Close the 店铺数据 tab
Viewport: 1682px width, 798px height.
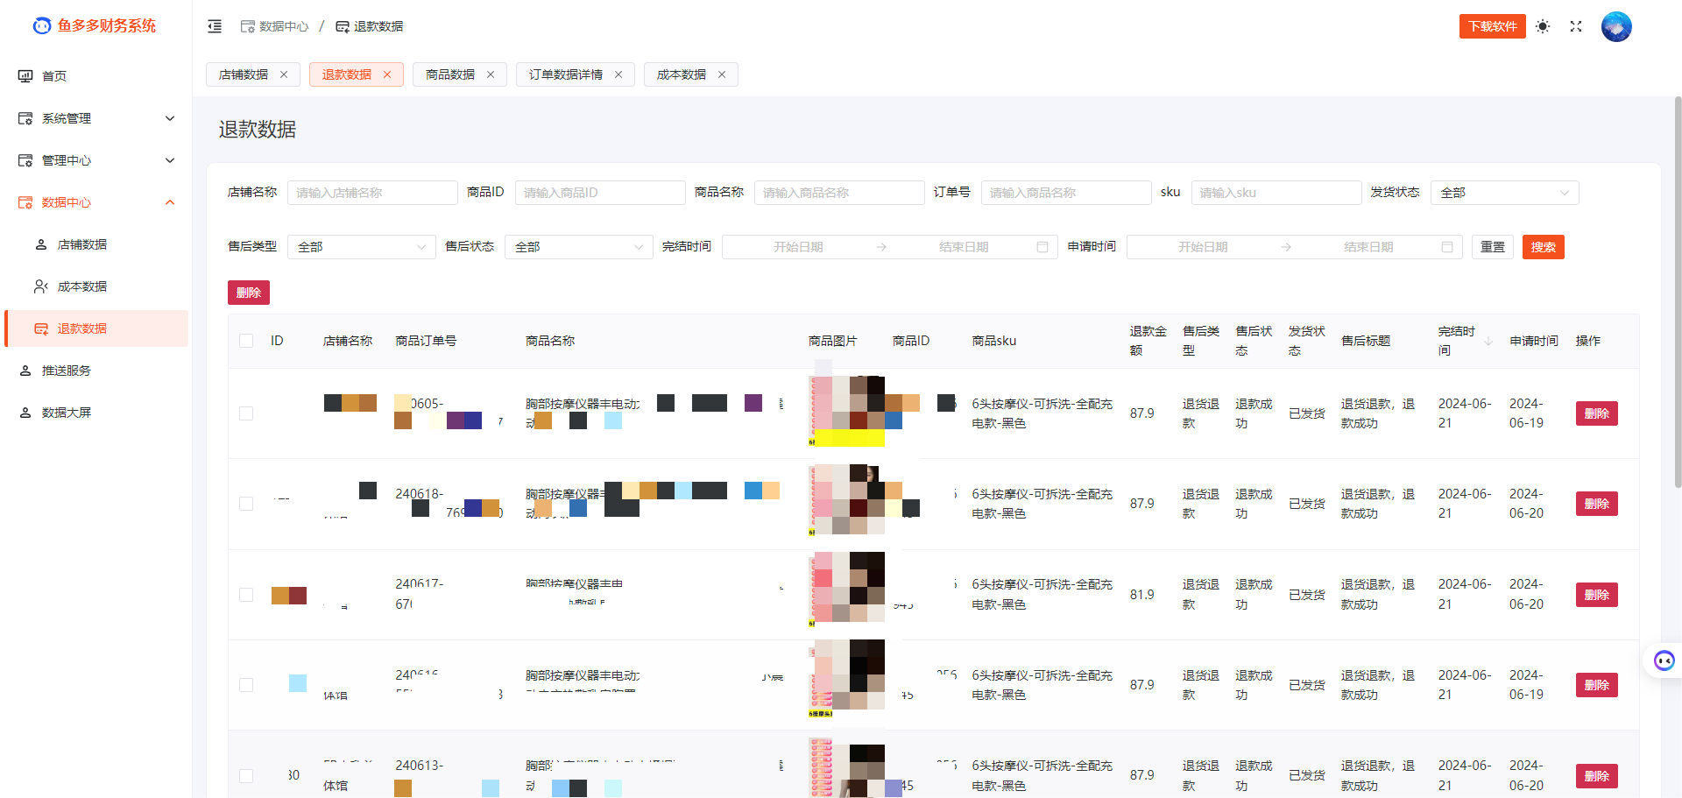click(284, 74)
